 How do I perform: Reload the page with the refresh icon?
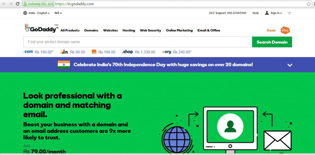pyautogui.click(x=18, y=4)
